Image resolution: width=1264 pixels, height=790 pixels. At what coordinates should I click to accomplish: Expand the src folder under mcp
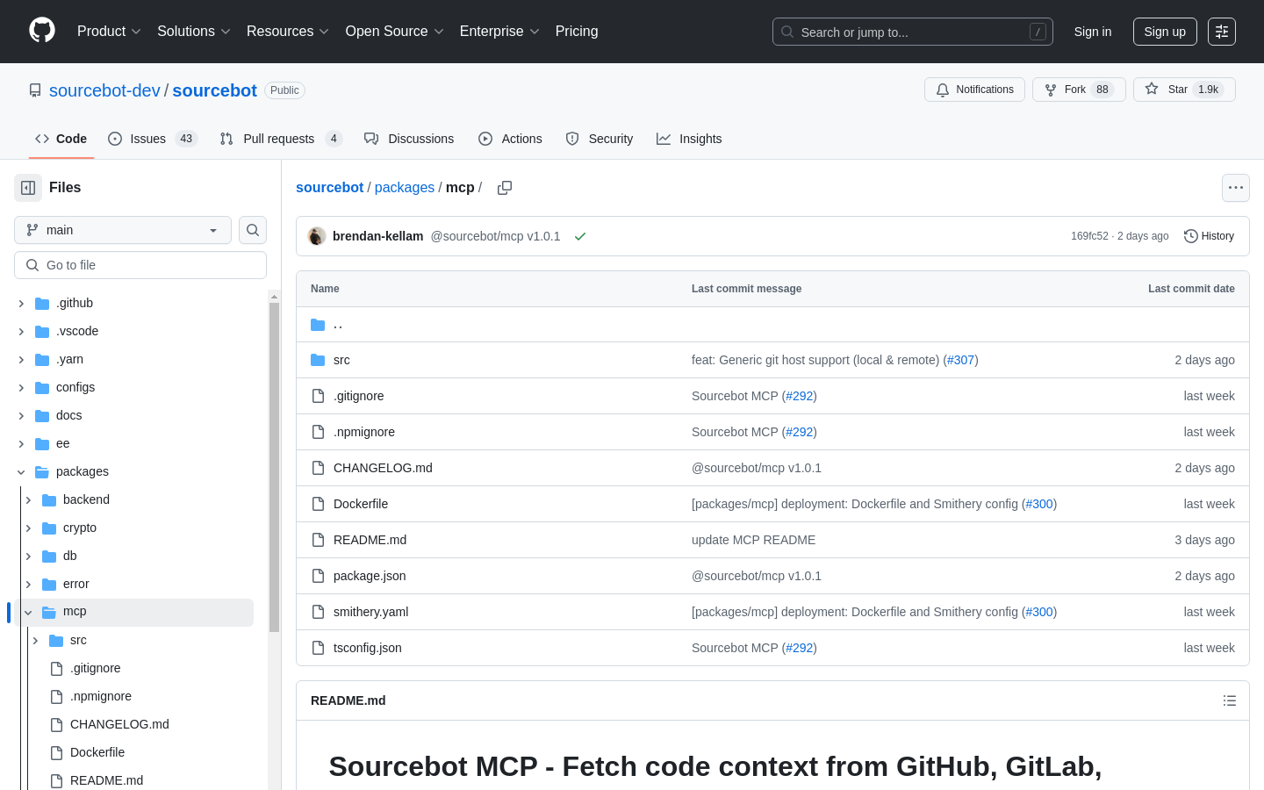[35, 640]
